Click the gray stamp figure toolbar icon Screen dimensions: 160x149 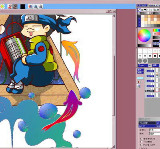(15, 6)
